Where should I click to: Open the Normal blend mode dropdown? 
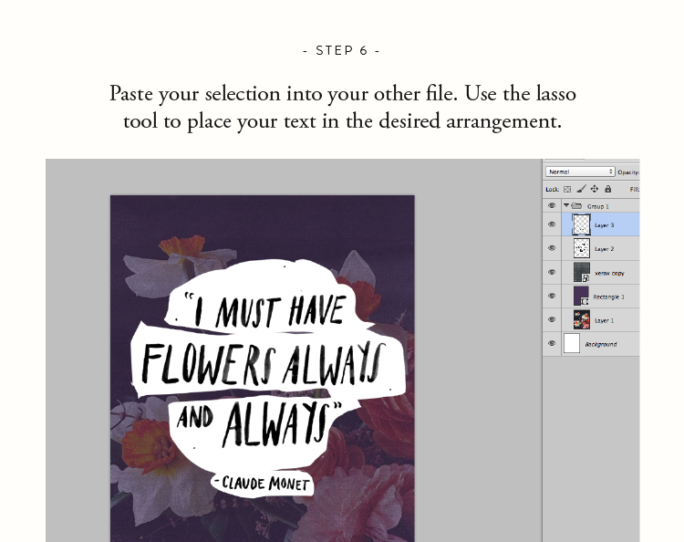[580, 172]
